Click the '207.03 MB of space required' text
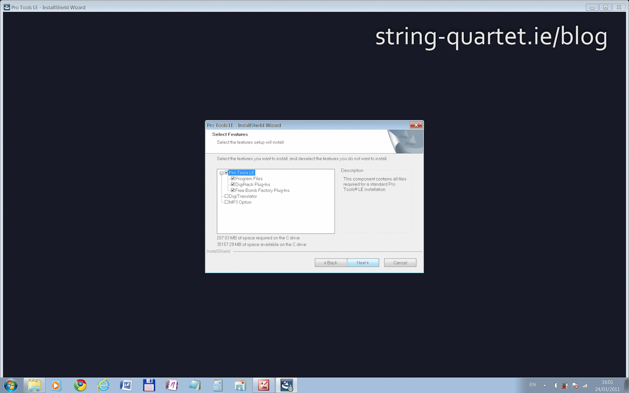This screenshot has height=393, width=629. point(258,238)
